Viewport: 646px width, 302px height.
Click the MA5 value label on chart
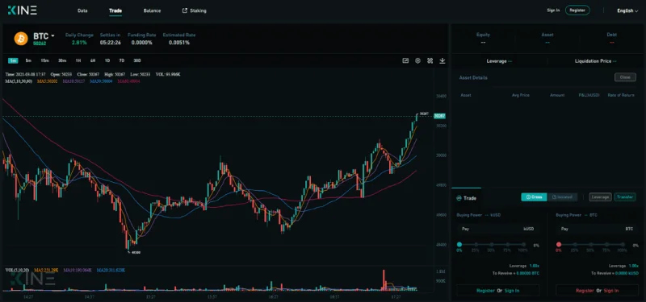(x=48, y=81)
